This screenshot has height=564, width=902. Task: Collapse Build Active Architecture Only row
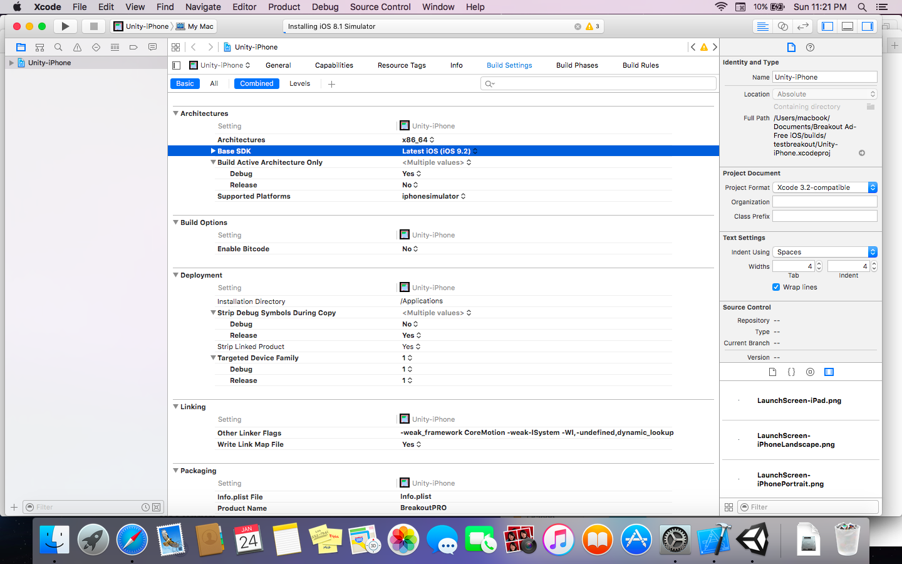click(213, 162)
